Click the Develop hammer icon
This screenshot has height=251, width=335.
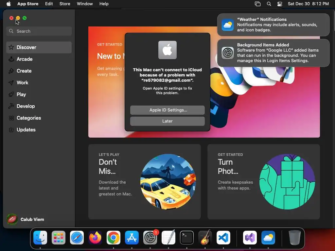[11, 106]
